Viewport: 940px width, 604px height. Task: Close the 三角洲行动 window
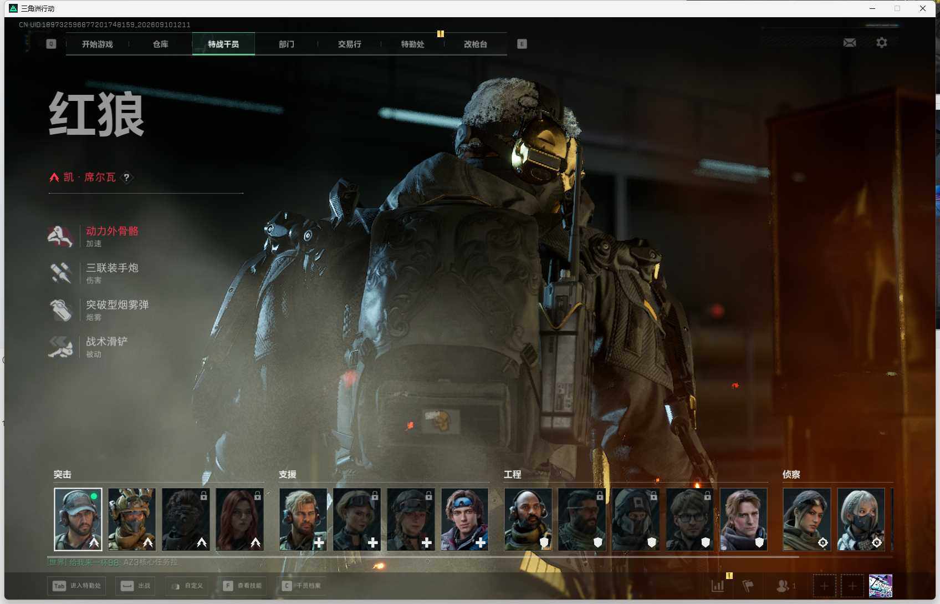(x=923, y=8)
